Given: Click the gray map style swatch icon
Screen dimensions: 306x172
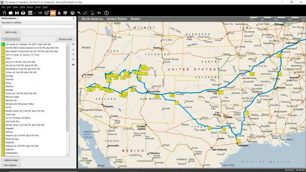Looking at the screenshot, I should tap(30, 13).
